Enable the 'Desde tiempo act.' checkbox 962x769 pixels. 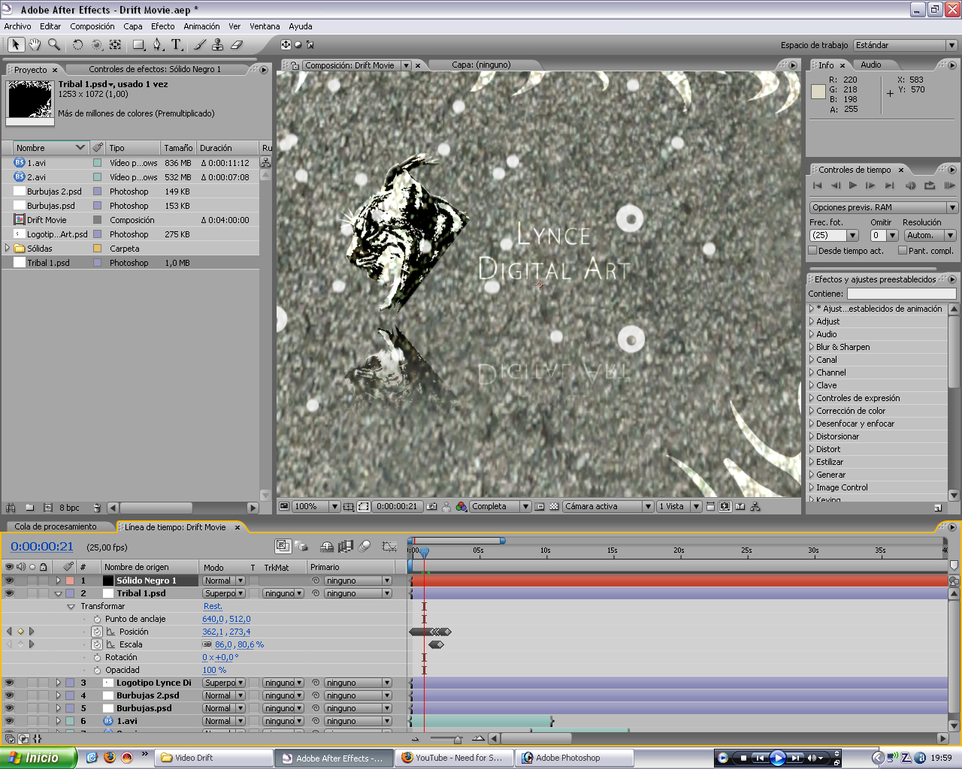pos(812,251)
